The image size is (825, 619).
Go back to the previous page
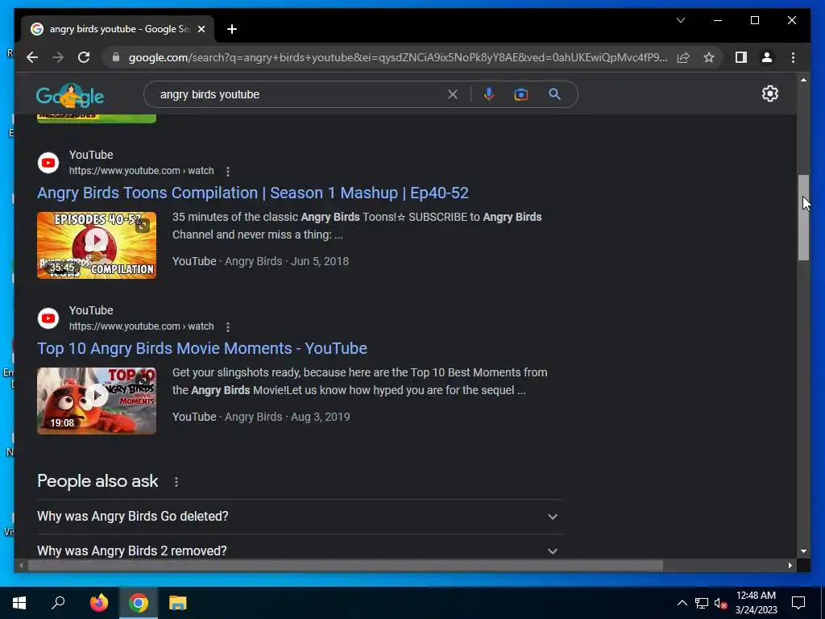(x=32, y=57)
